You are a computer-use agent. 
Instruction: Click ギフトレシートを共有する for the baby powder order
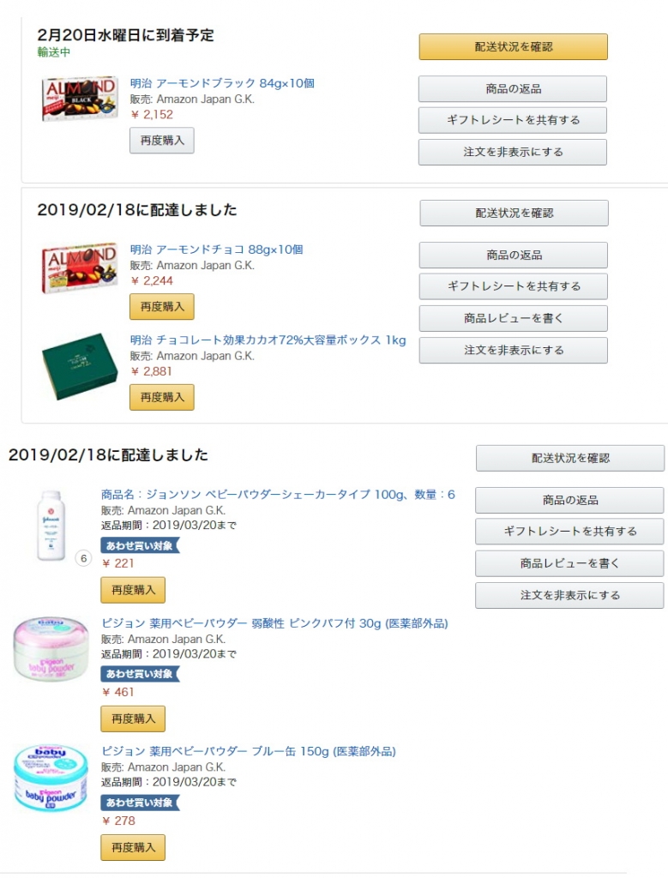point(569,532)
